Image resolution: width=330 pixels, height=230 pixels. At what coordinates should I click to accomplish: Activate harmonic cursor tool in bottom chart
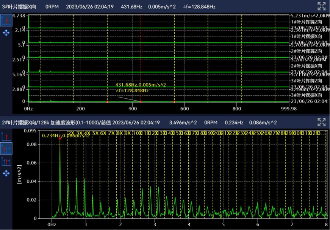click(6, 148)
